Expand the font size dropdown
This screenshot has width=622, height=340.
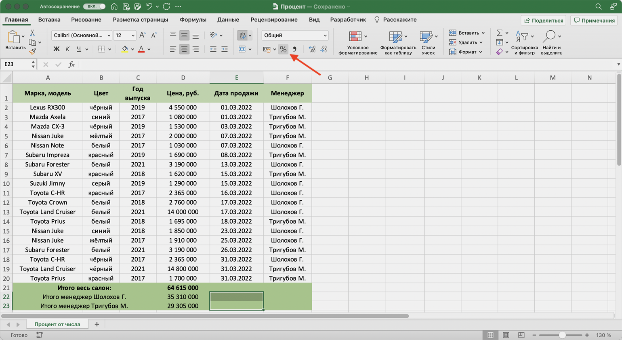[x=133, y=36]
